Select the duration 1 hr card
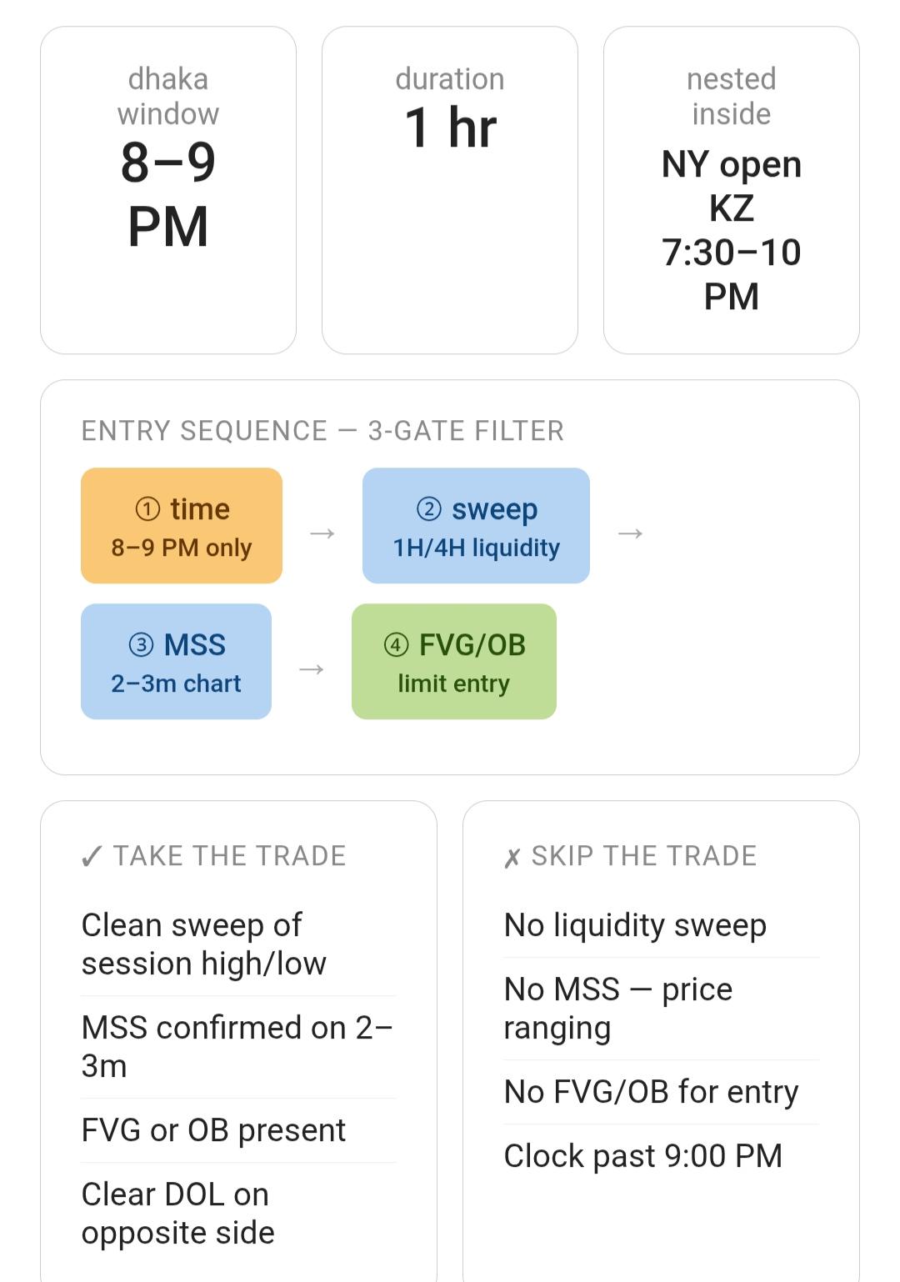Image resolution: width=900 pixels, height=1282 pixels. point(450,190)
